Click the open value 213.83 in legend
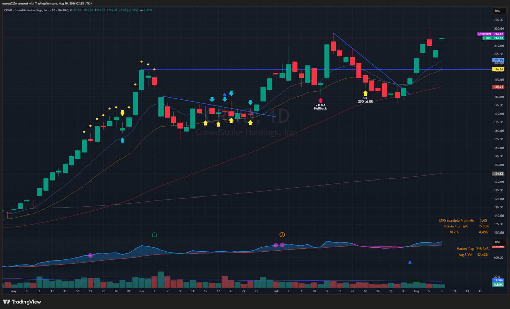This screenshot has height=309, width=510. 76,10
